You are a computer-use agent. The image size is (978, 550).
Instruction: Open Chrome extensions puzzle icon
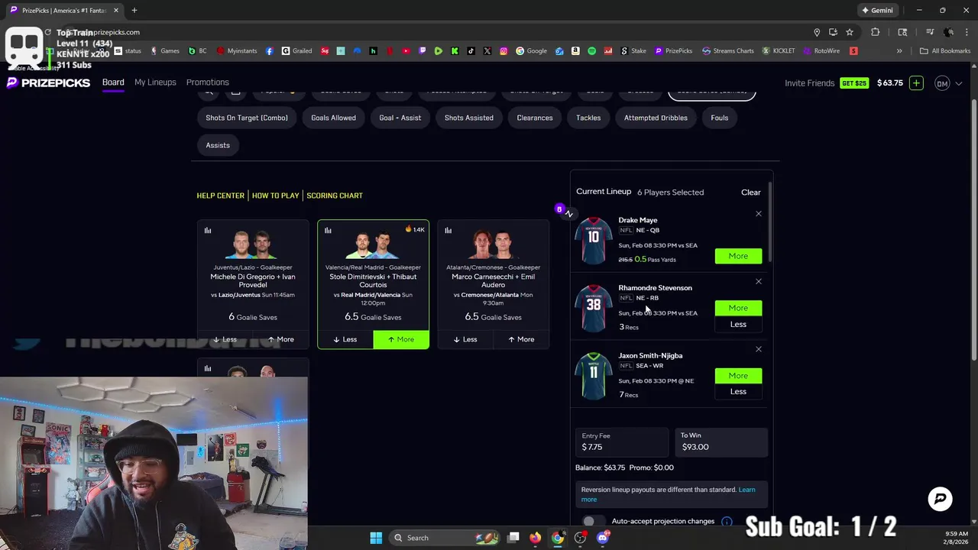[x=876, y=32]
